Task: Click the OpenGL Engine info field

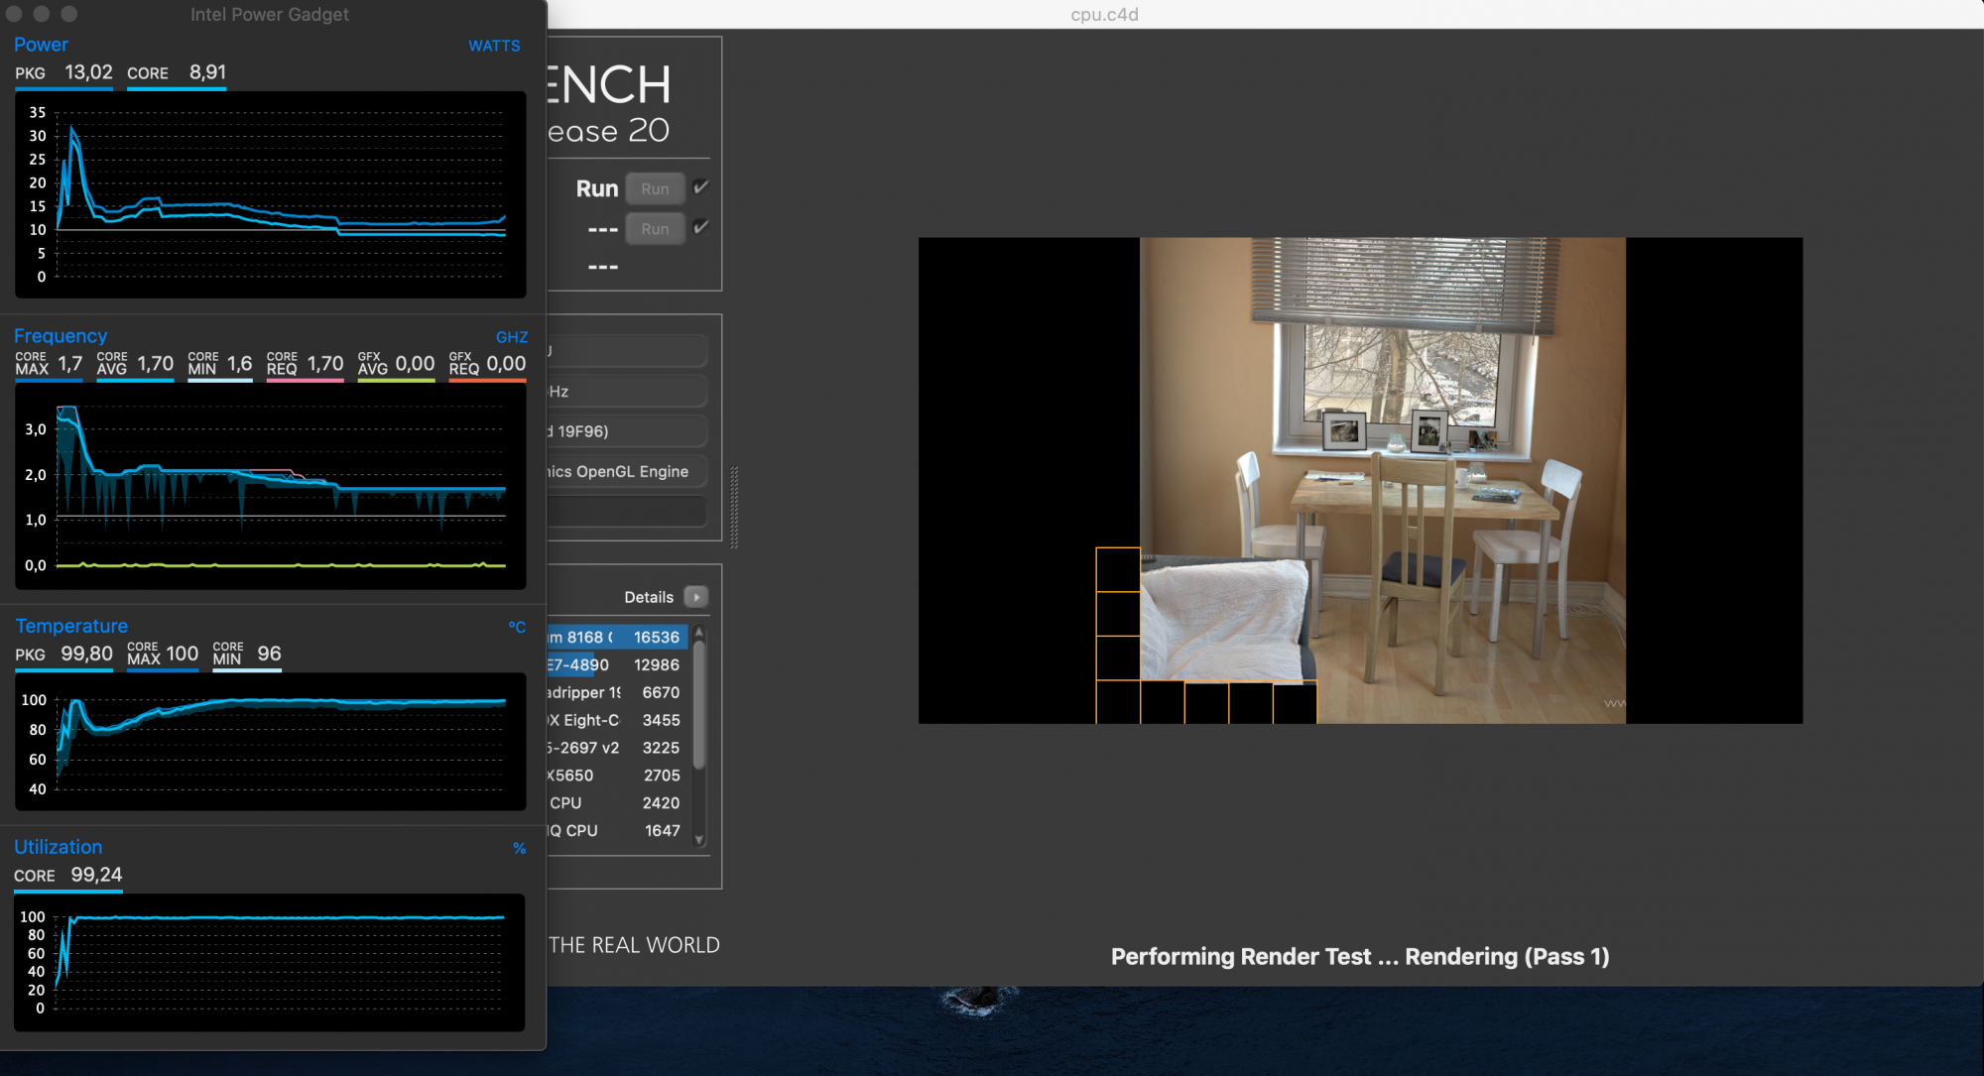Action: tap(625, 472)
